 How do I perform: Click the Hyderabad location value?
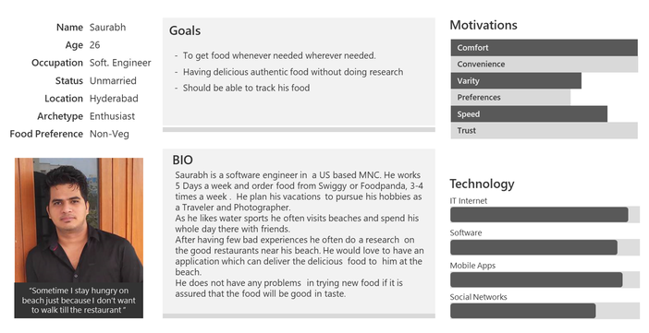tap(114, 99)
